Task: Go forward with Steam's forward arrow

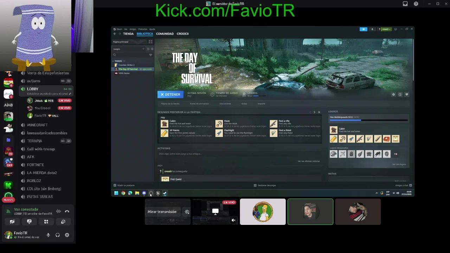Action: click(120, 34)
